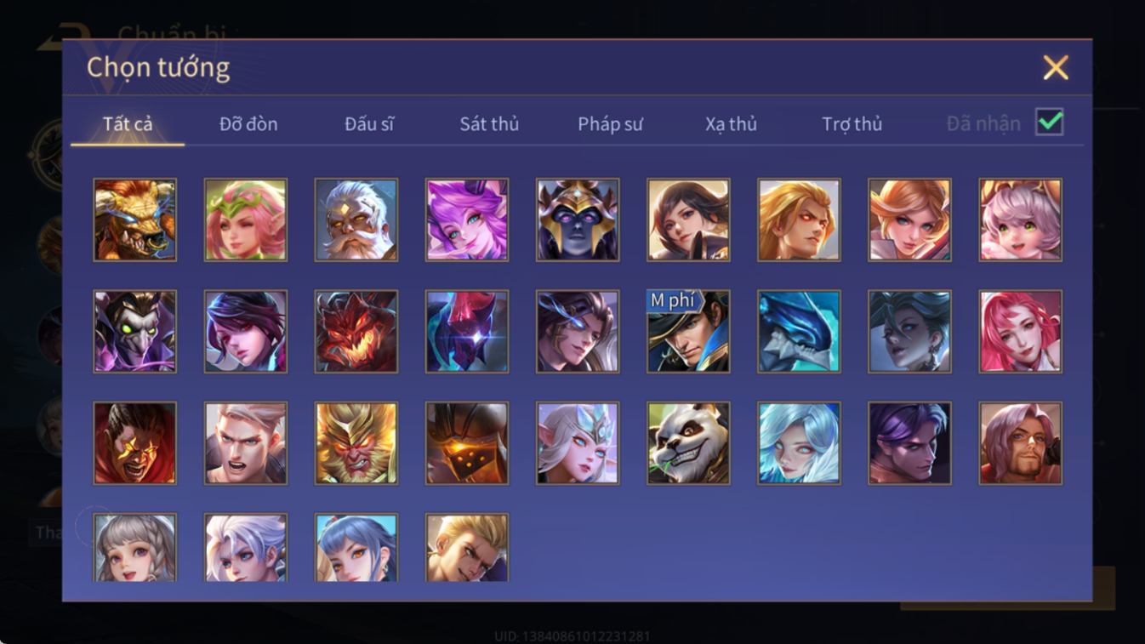
Task: Pick the hero marked M phí
Action: click(688, 332)
